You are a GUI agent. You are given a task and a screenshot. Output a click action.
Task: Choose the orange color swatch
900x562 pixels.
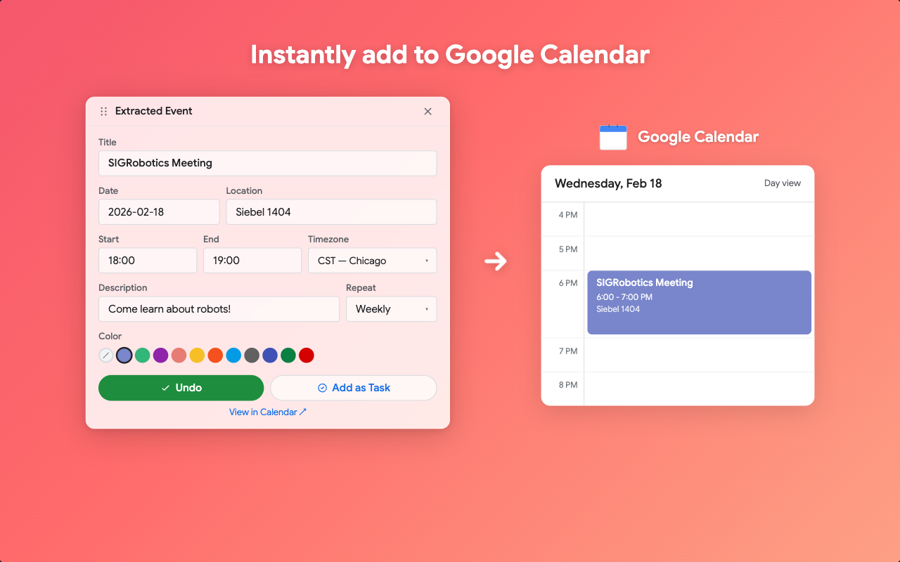pyautogui.click(x=216, y=355)
